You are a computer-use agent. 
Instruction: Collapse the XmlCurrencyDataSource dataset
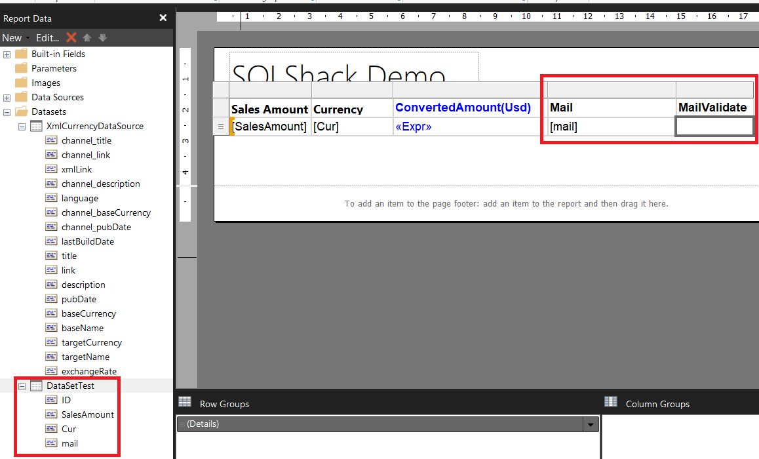(x=22, y=127)
